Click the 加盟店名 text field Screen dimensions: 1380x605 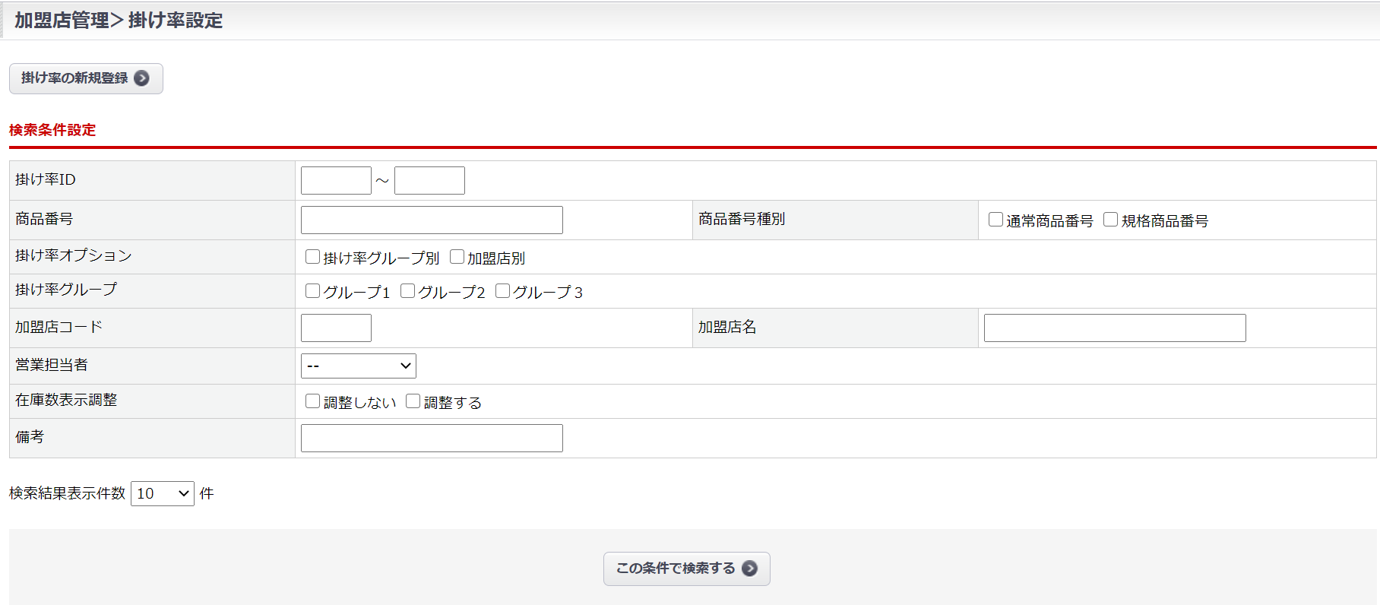(1114, 328)
